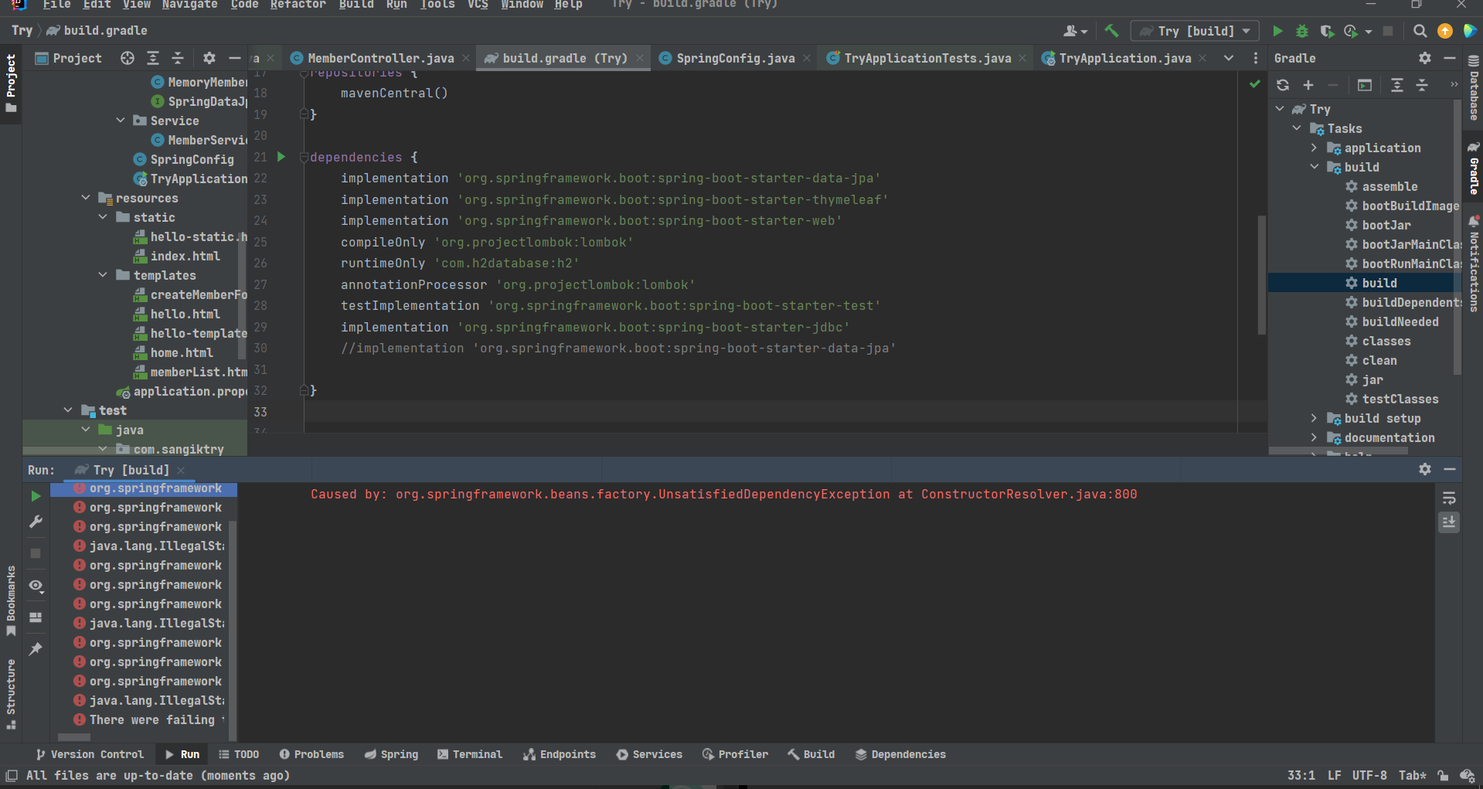Viewport: 1483px width, 789px height.
Task: Open Services tool window button
Action: tap(649, 754)
